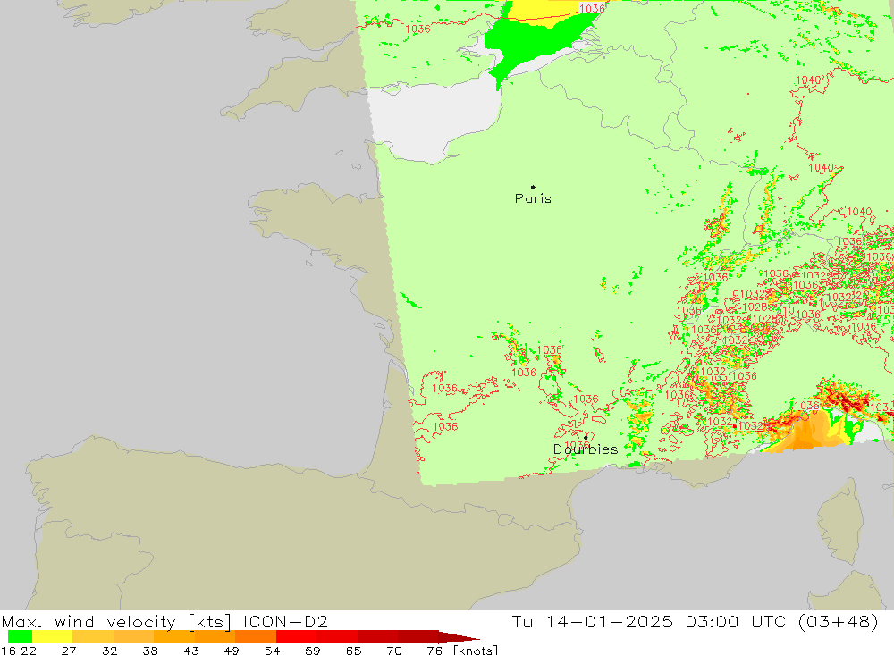
Task: Click the 'Tu 14-01-2025' date text
Action: tap(592, 621)
